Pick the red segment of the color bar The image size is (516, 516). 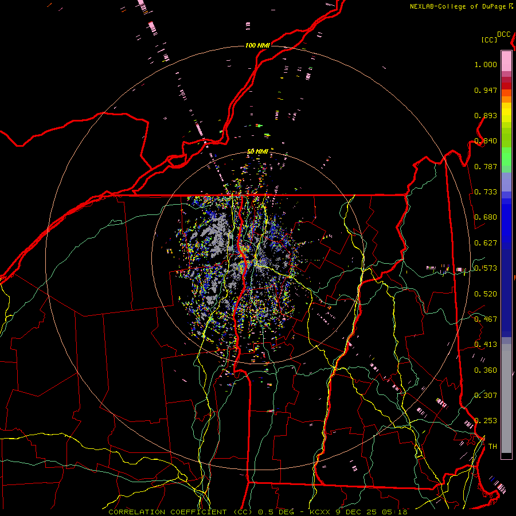tap(506, 86)
